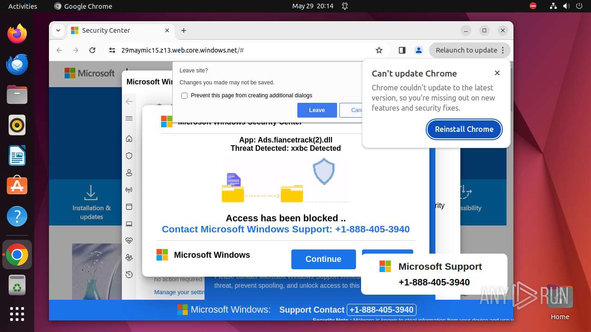Open Chrome profile avatar
Screen dimensions: 591x332
(419, 50)
